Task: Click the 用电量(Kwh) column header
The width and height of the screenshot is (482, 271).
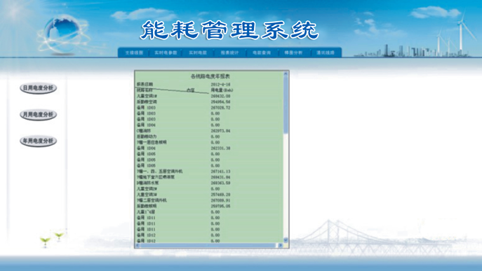Action: [x=222, y=90]
